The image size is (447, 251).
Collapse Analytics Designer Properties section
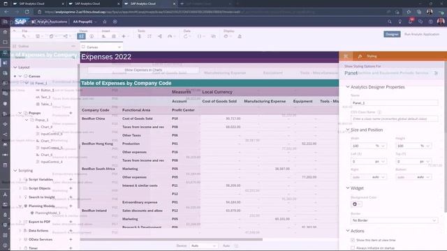[x=348, y=86]
